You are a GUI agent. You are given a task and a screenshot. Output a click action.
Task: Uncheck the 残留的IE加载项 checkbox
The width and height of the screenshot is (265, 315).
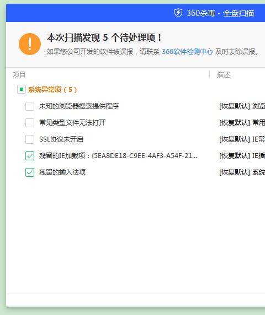(30, 156)
